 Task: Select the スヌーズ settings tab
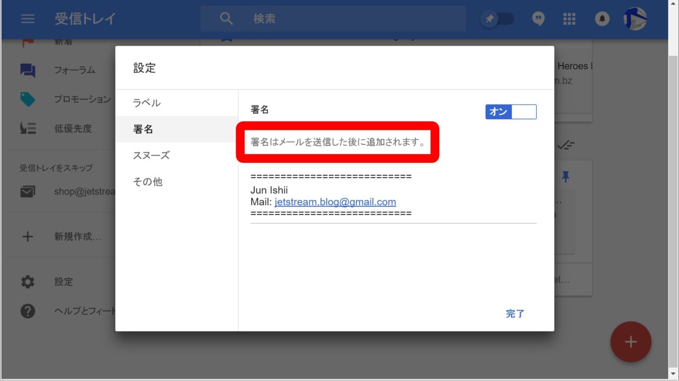151,155
